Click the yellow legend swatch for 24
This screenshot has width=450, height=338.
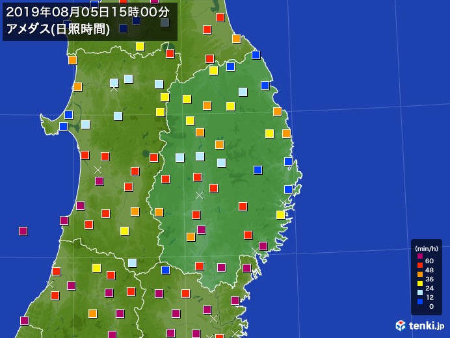[420, 283]
